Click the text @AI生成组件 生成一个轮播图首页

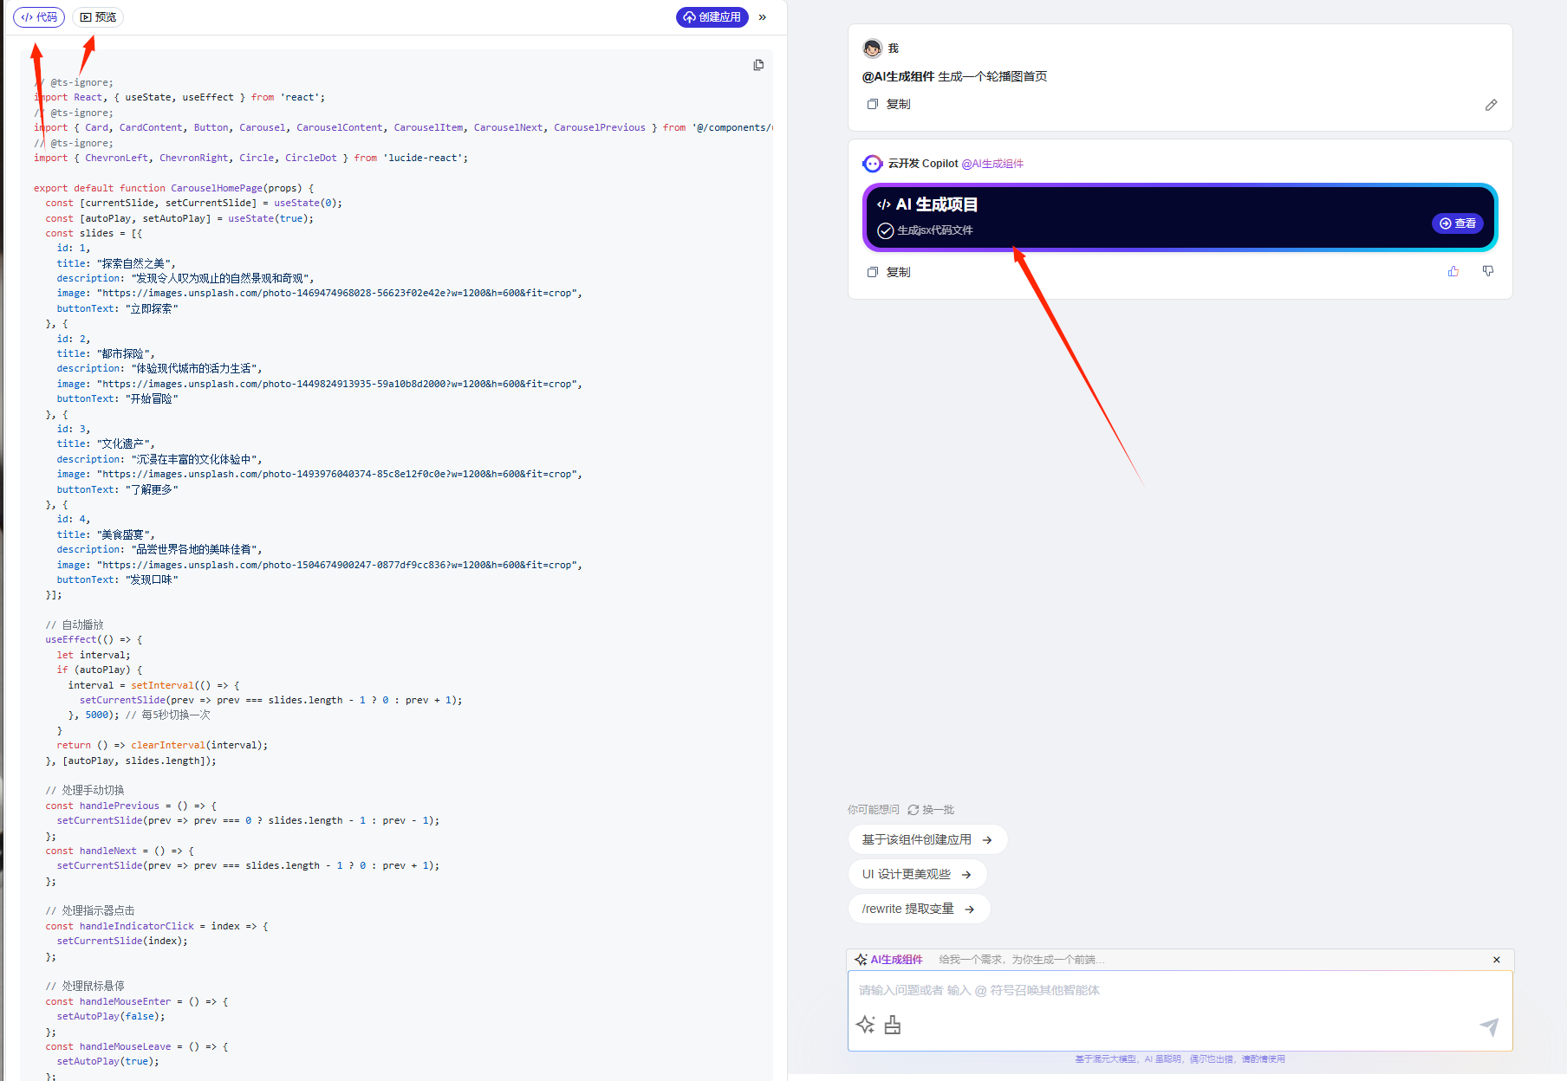coord(954,76)
